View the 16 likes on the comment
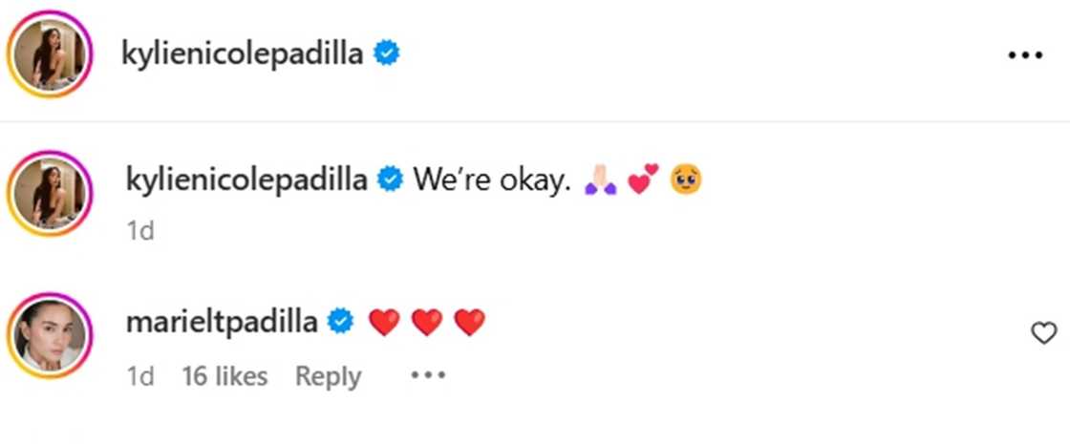This screenshot has width=1070, height=444. coord(225,376)
